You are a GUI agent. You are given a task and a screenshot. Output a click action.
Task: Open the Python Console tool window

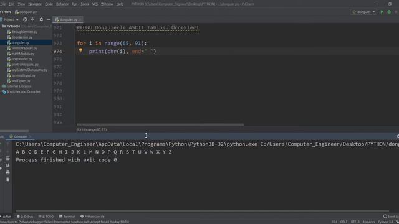coord(92,217)
